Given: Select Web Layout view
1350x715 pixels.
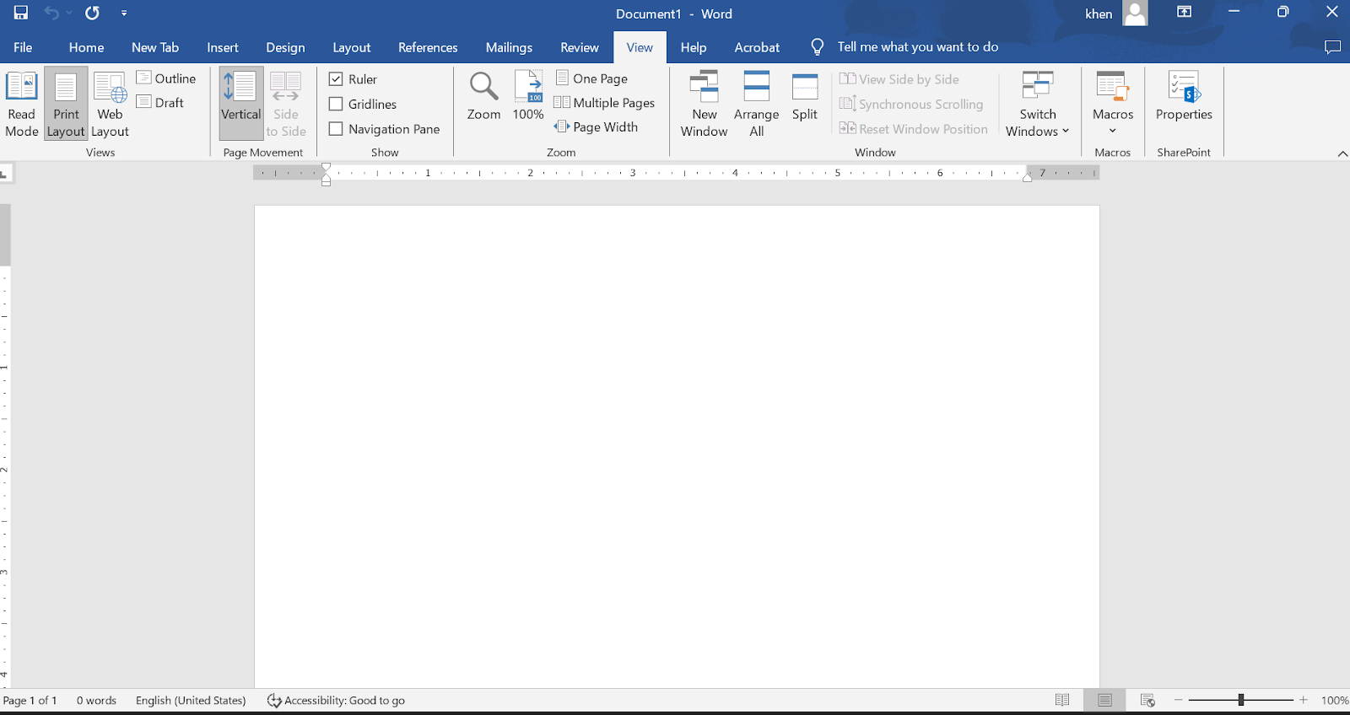Looking at the screenshot, I should [x=110, y=104].
